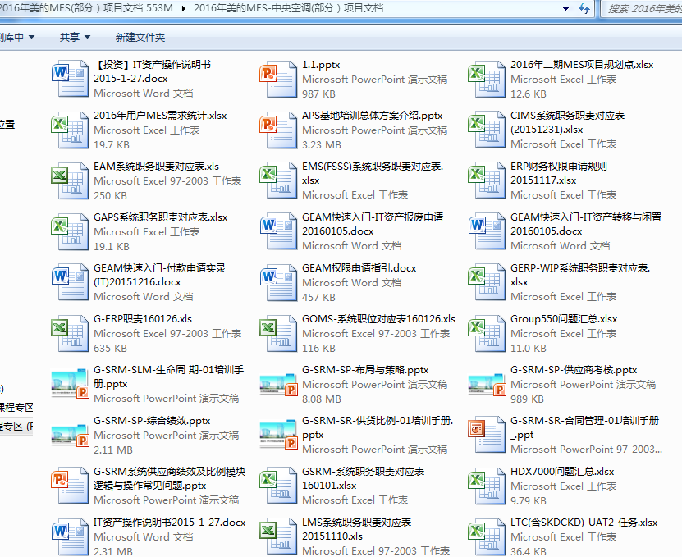
Task: Select file name APS基地培训总体方案介绍.pptx
Action: point(373,116)
